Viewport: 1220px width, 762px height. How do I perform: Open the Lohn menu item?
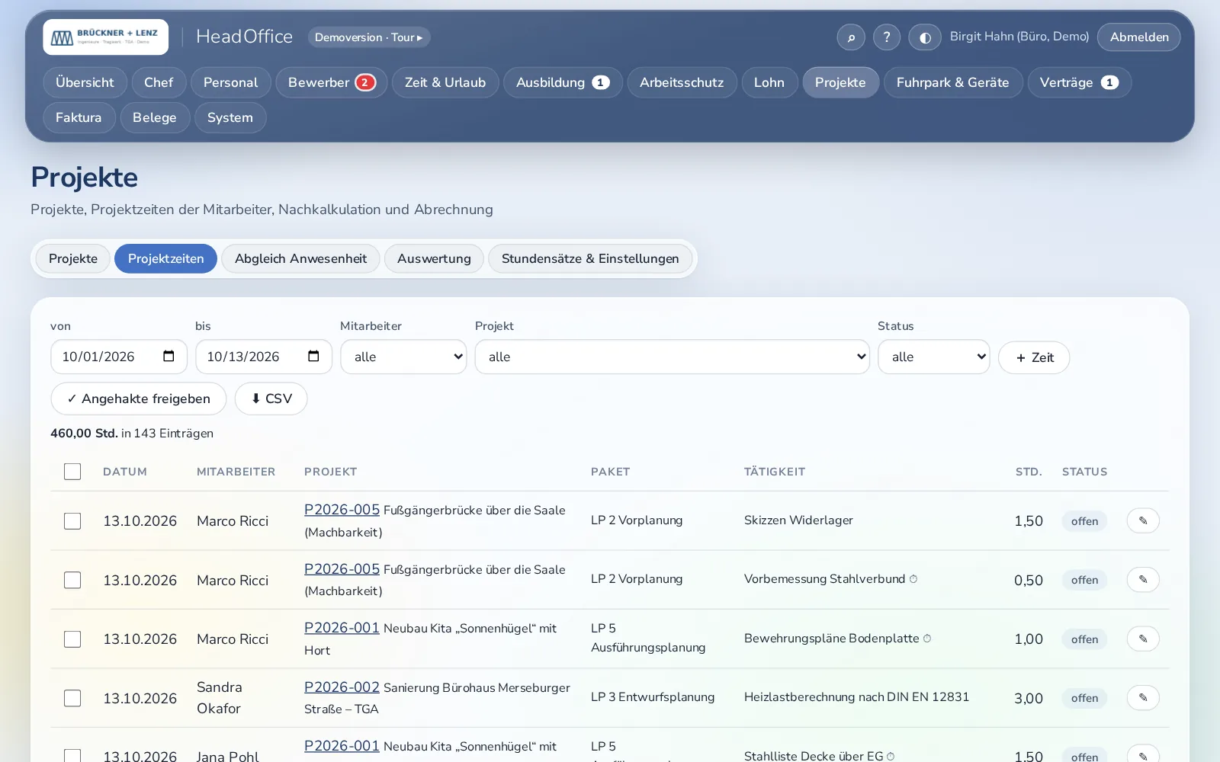point(769,82)
